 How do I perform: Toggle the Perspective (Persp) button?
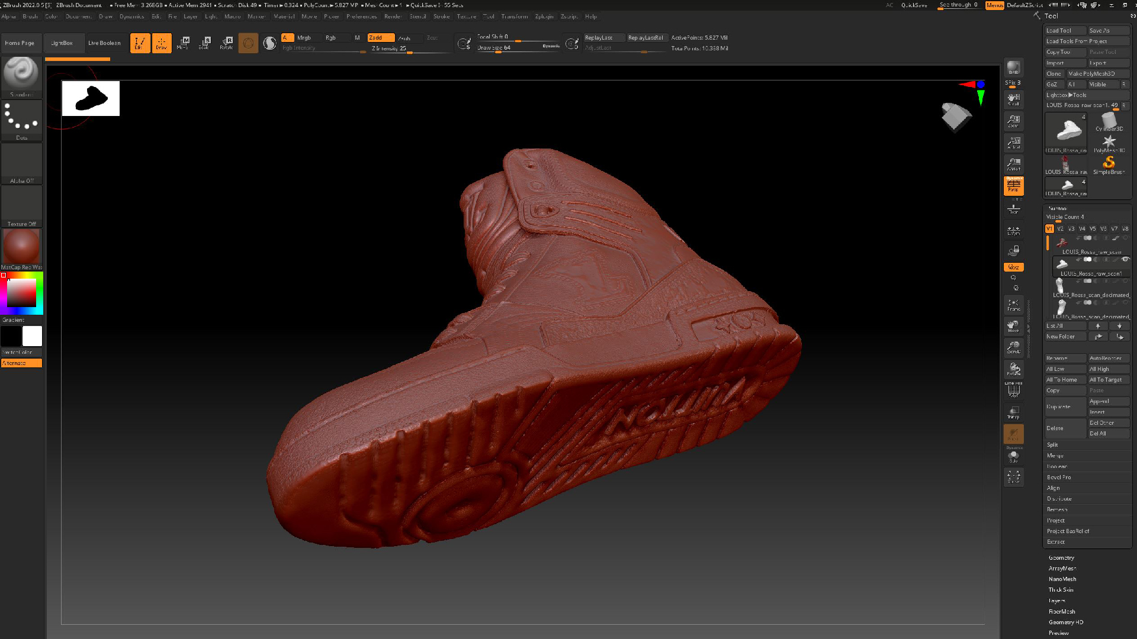coord(1013,186)
